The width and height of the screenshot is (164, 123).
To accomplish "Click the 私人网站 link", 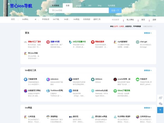I will (x=130, y=20).
